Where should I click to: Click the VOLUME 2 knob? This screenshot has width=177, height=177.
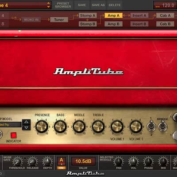(x=136, y=127)
